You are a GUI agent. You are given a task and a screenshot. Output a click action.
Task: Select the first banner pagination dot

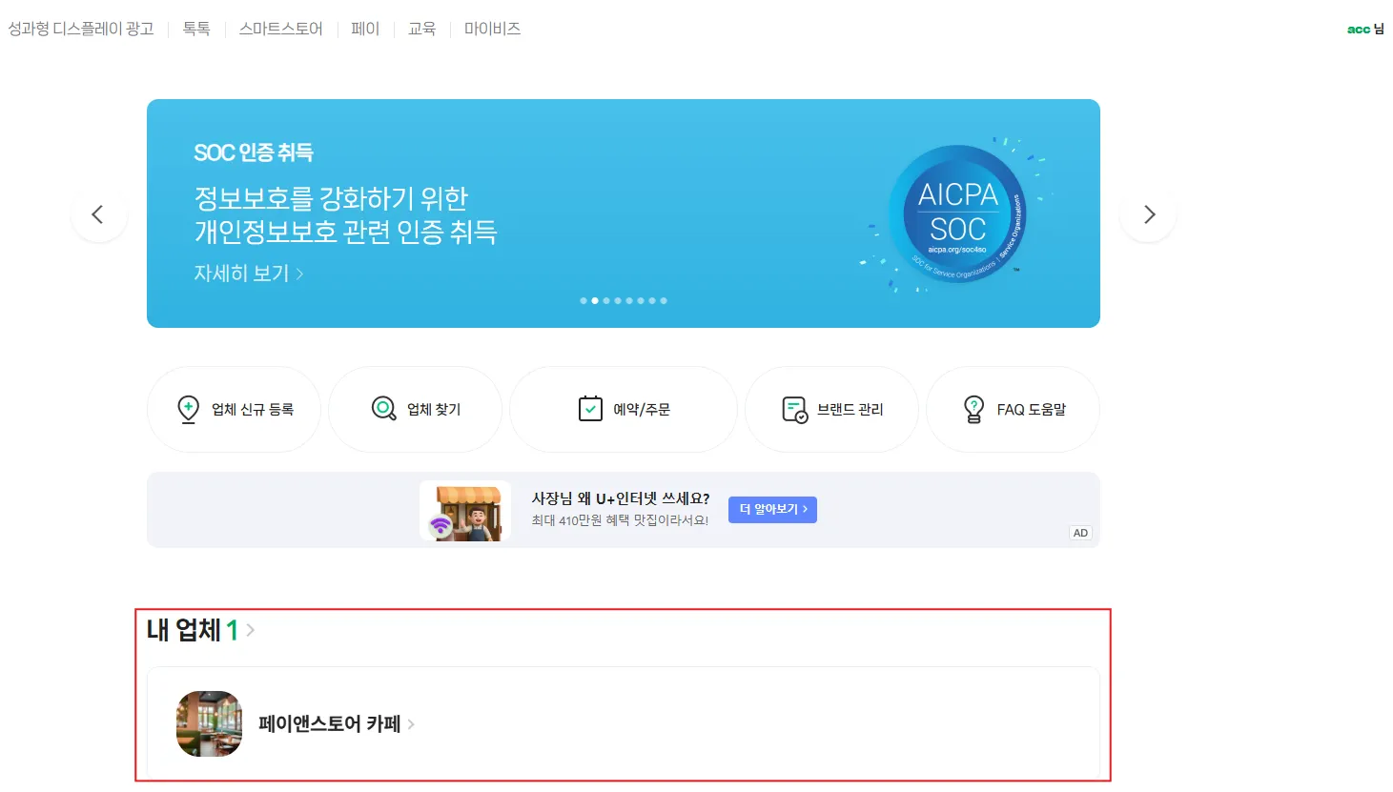tap(584, 301)
